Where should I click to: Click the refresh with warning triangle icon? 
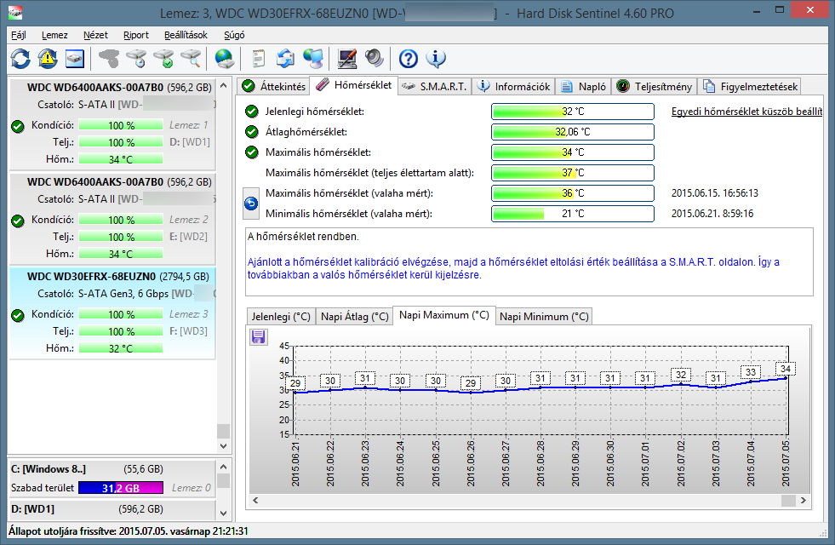[48, 59]
